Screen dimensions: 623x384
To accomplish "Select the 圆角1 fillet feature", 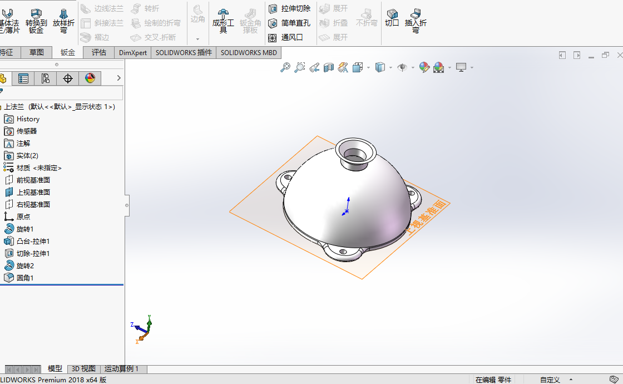I will (x=19, y=278).
